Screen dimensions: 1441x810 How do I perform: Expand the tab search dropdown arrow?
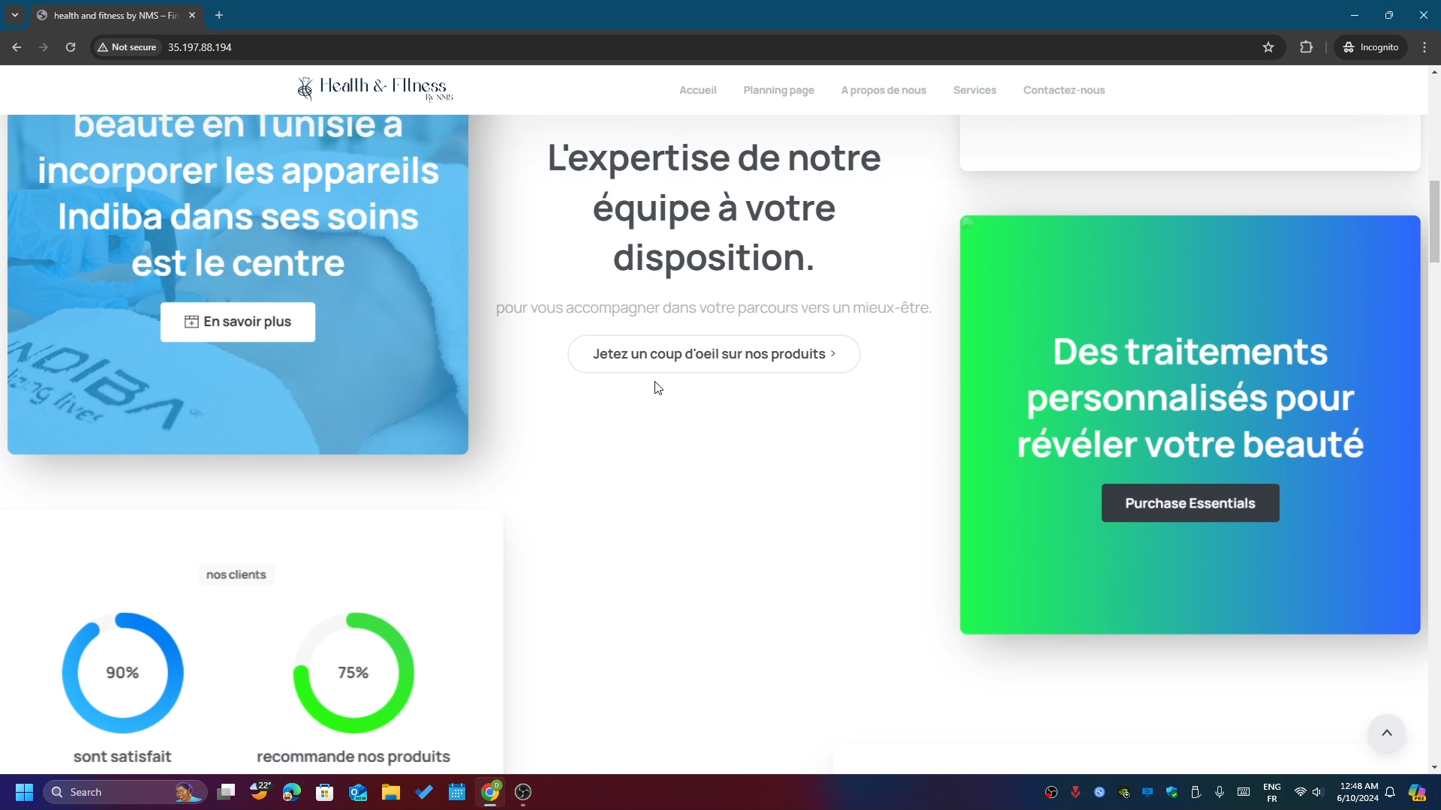15,15
